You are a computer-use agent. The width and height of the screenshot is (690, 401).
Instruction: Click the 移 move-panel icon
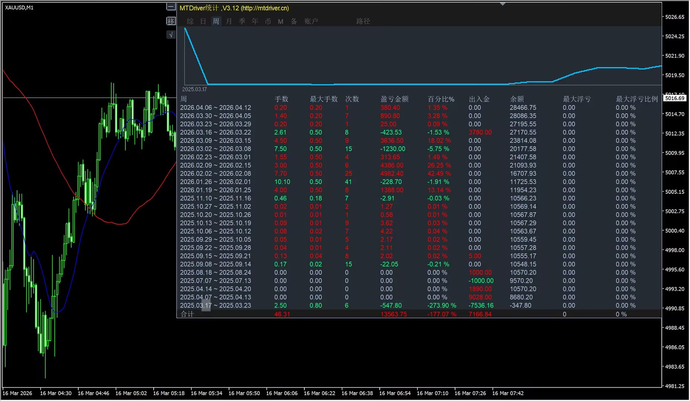click(171, 21)
